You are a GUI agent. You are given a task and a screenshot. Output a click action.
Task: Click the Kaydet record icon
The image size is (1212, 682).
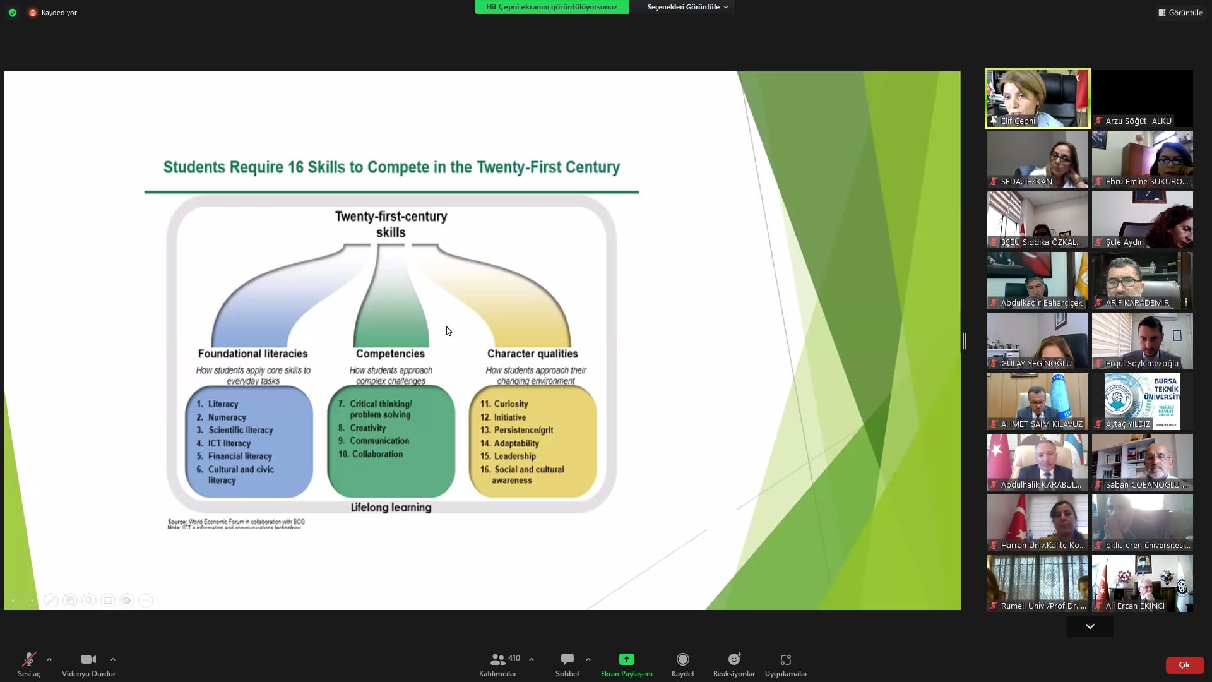[x=682, y=659]
